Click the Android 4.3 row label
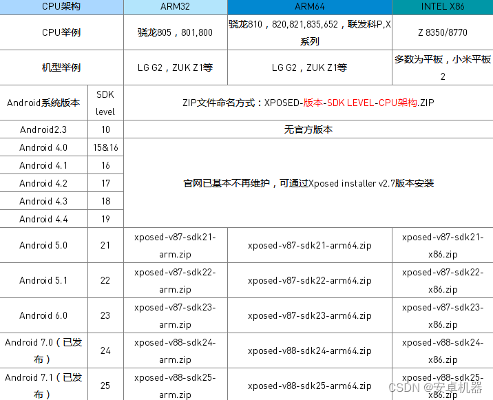Viewport: 493px width, 400px height. click(43, 201)
